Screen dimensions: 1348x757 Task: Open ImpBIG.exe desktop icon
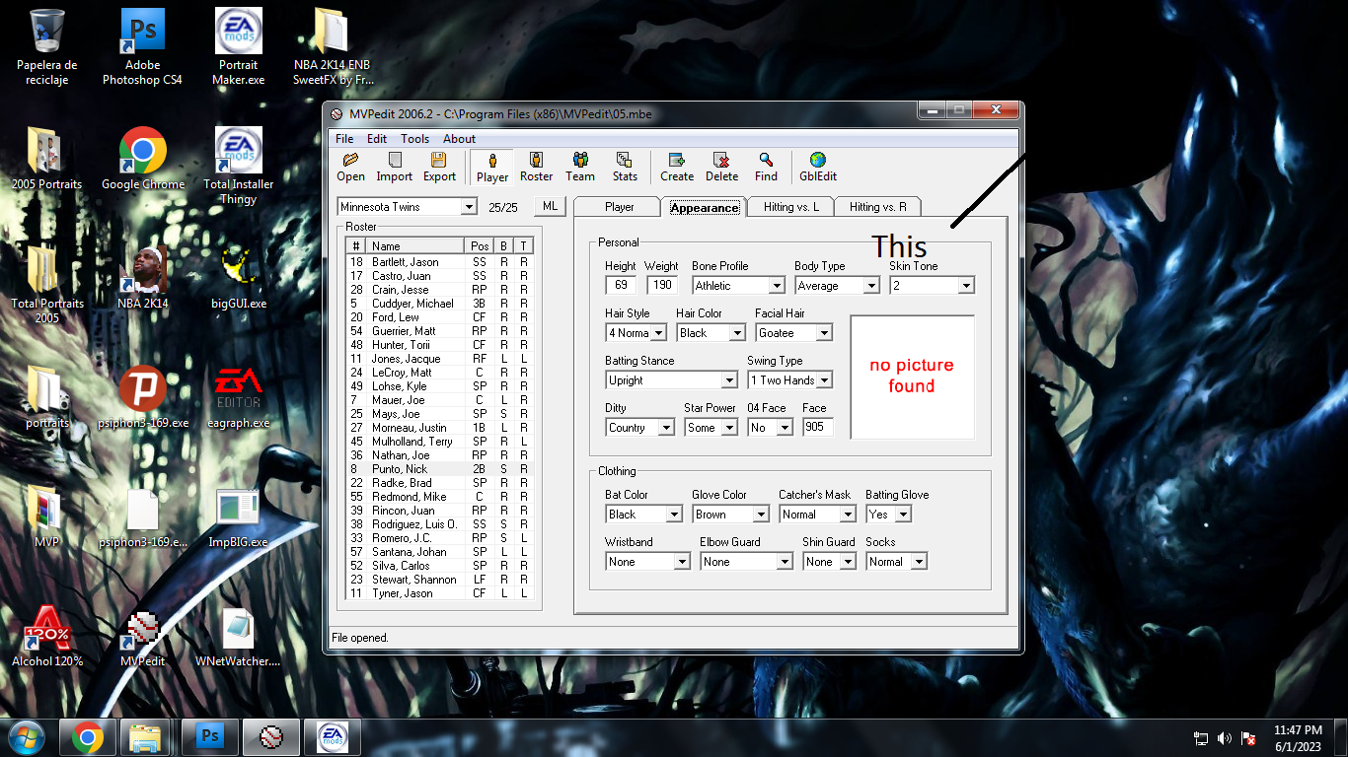click(238, 517)
